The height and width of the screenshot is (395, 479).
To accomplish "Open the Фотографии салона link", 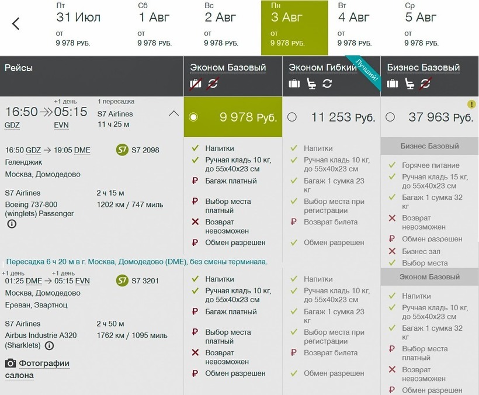I will [x=37, y=369].
